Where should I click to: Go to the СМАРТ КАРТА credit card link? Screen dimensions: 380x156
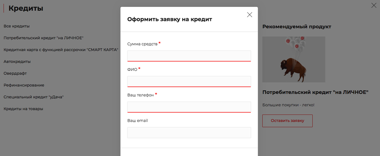point(61,50)
